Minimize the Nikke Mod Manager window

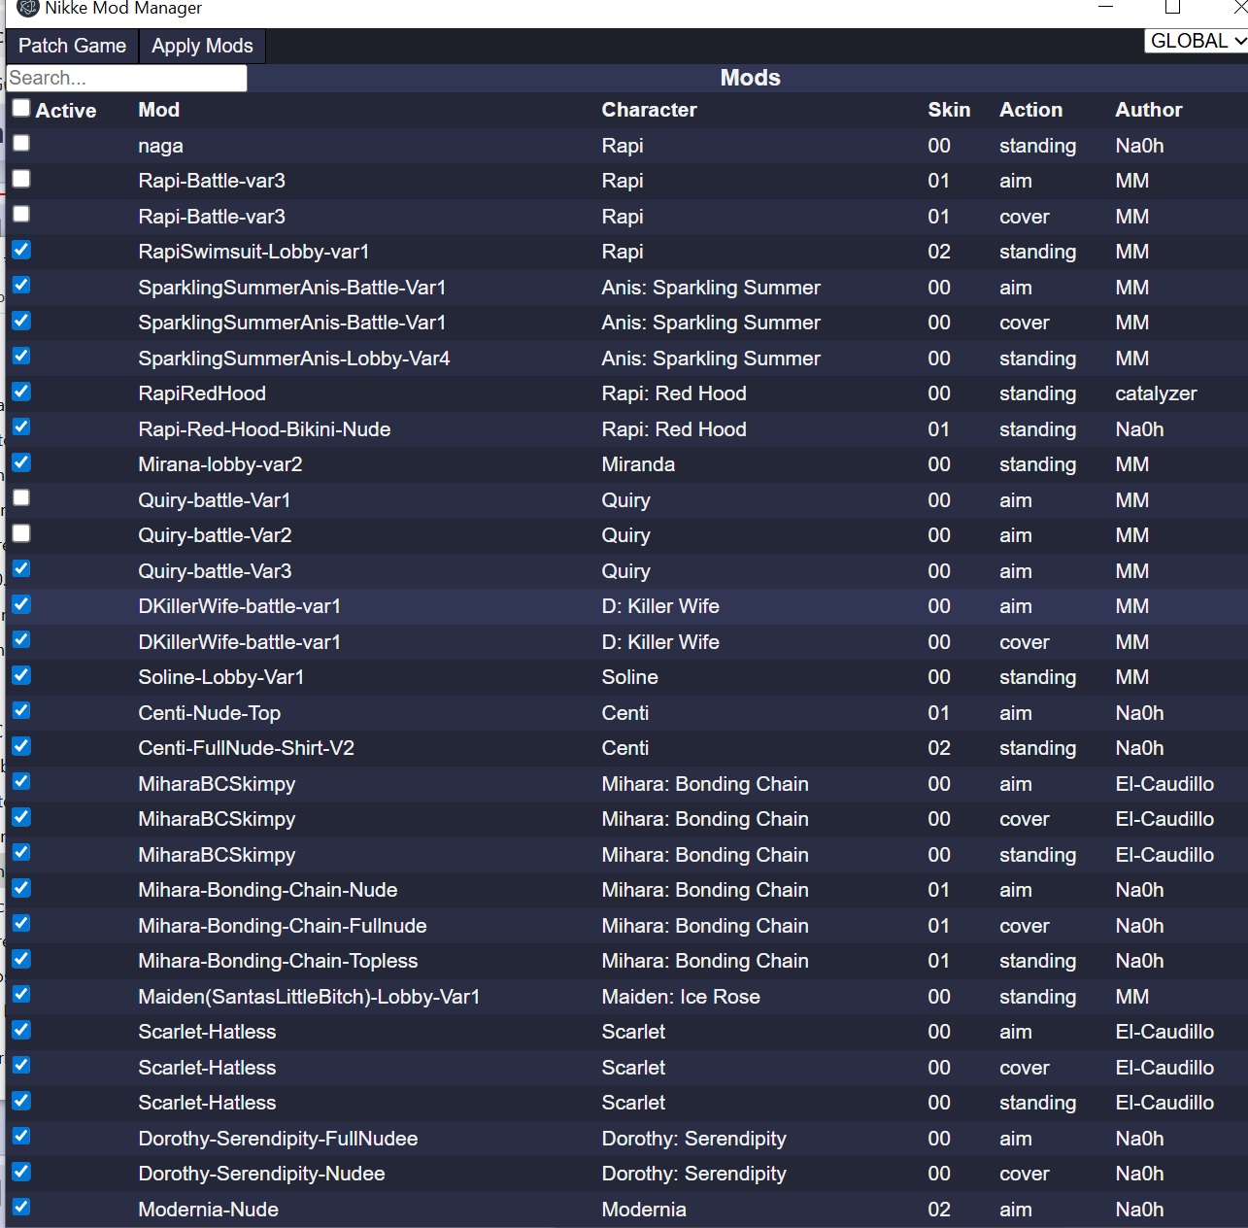tap(1105, 8)
